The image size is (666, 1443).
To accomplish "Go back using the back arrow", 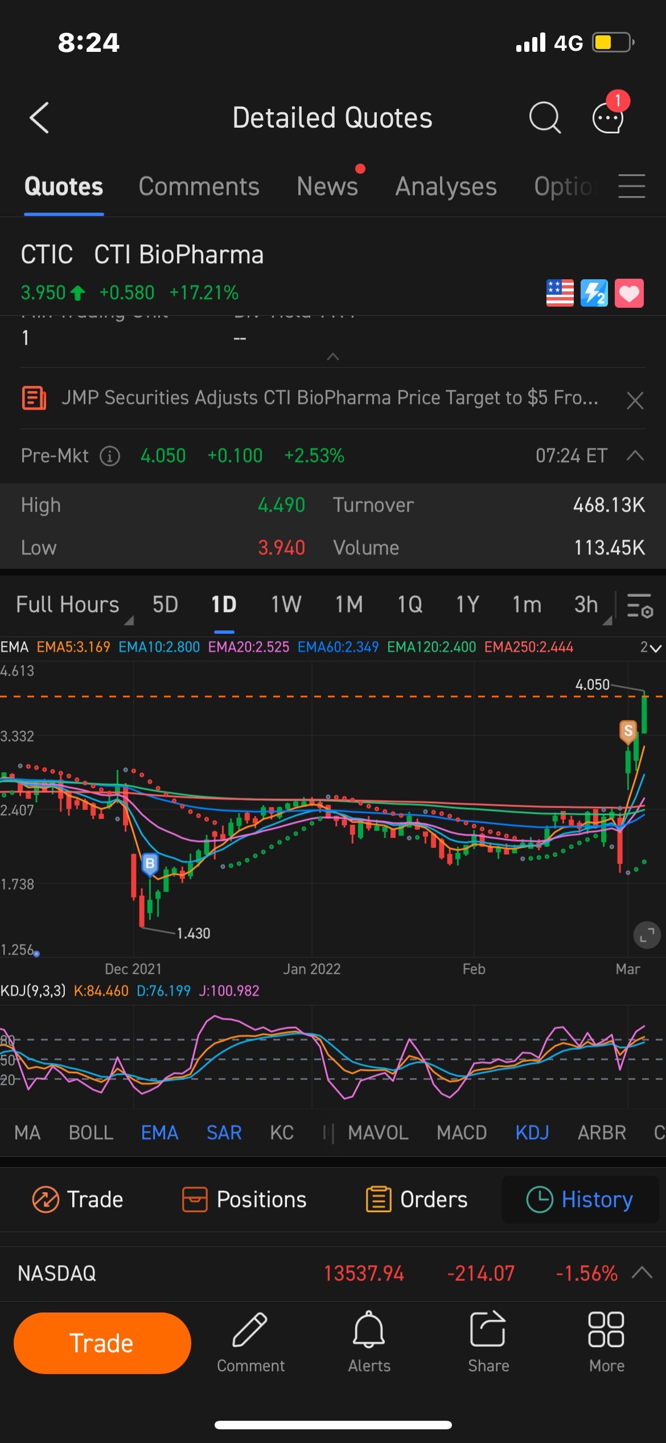I will (x=39, y=118).
